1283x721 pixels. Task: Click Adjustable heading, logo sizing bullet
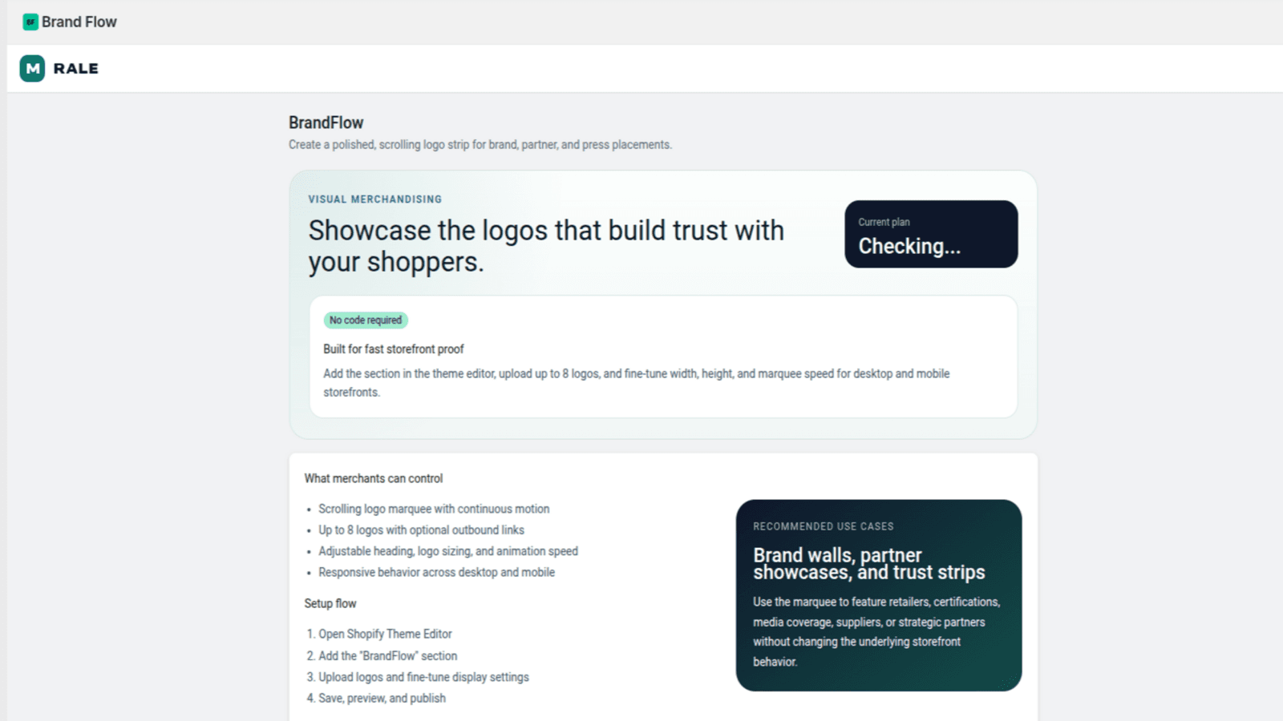(448, 551)
